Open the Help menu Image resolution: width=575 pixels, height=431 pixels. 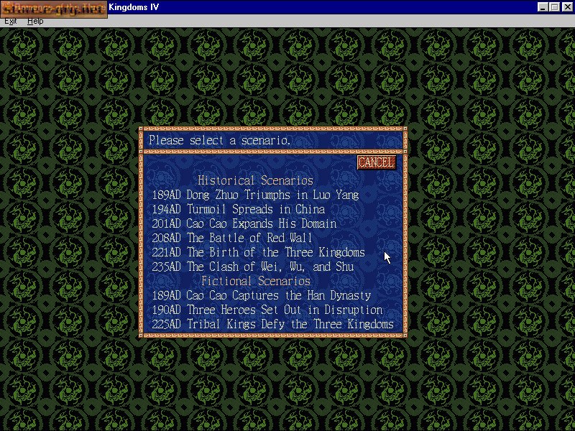coord(35,22)
